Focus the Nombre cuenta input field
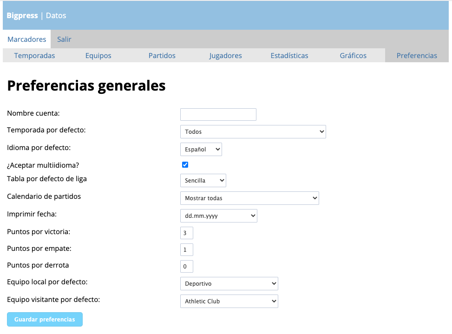 coord(218,114)
